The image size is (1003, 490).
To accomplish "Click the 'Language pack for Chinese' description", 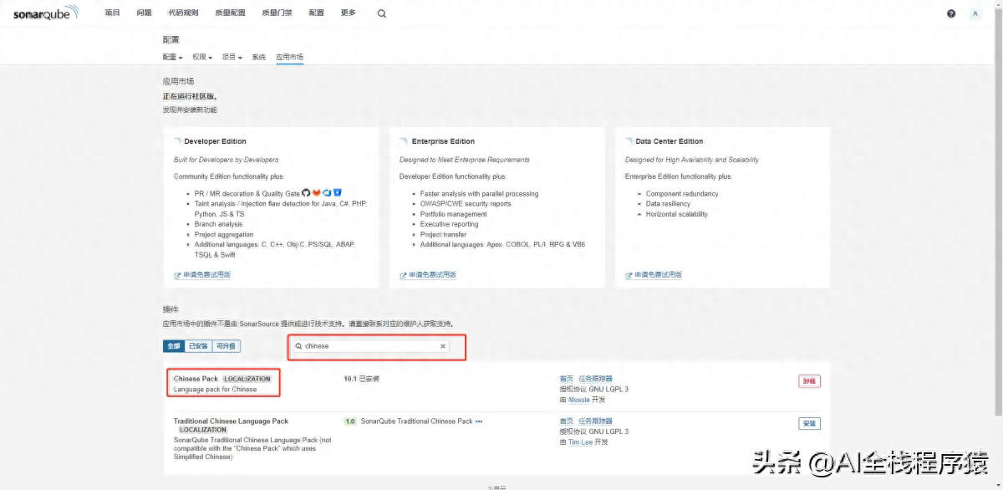I will [x=215, y=389].
